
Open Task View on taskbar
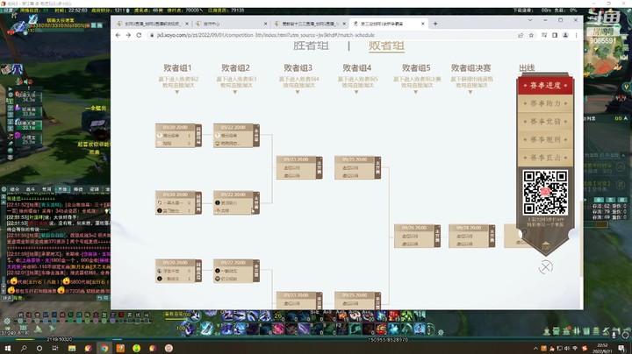[55, 348]
